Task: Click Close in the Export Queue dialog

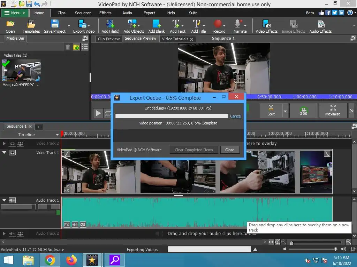Action: [x=230, y=150]
